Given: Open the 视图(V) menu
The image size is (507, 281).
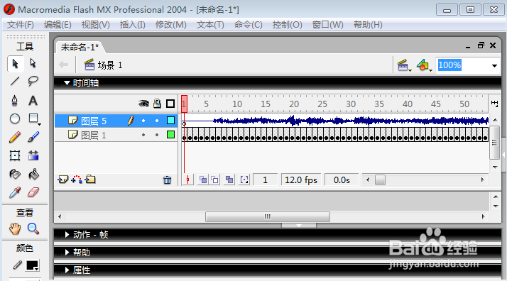Looking at the screenshot, I should pos(95,25).
